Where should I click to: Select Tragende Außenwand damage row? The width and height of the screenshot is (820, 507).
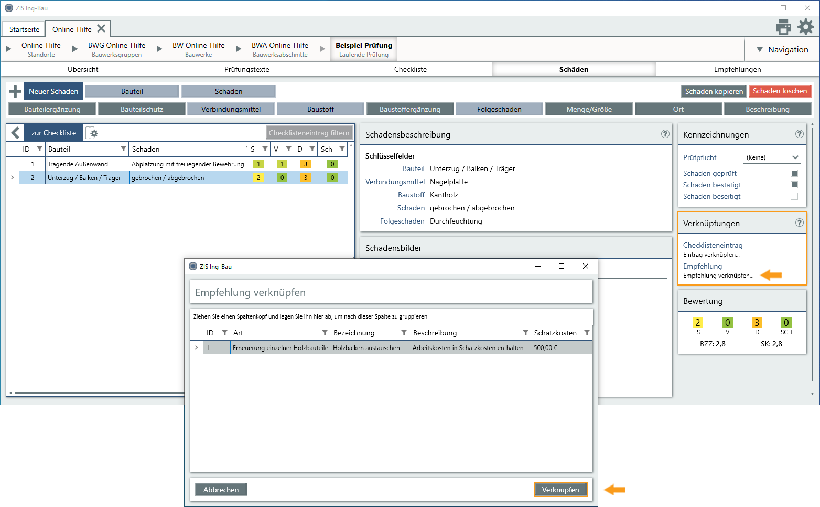tap(184, 164)
